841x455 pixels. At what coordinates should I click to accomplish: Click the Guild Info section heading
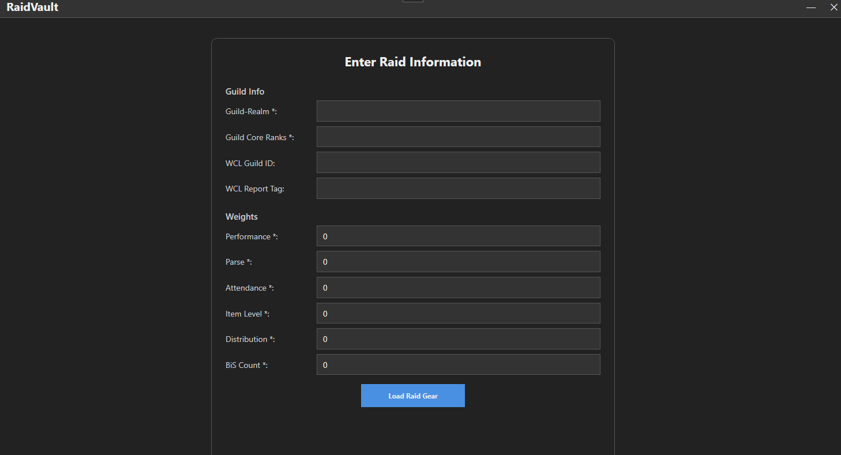(245, 91)
